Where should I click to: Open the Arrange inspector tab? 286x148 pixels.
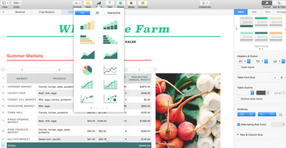click(x=281, y=12)
